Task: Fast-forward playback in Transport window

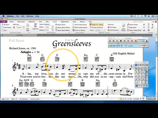Action: pos(125,41)
